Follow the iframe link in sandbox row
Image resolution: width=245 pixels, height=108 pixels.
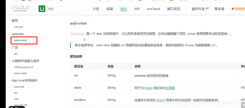pos(161,100)
